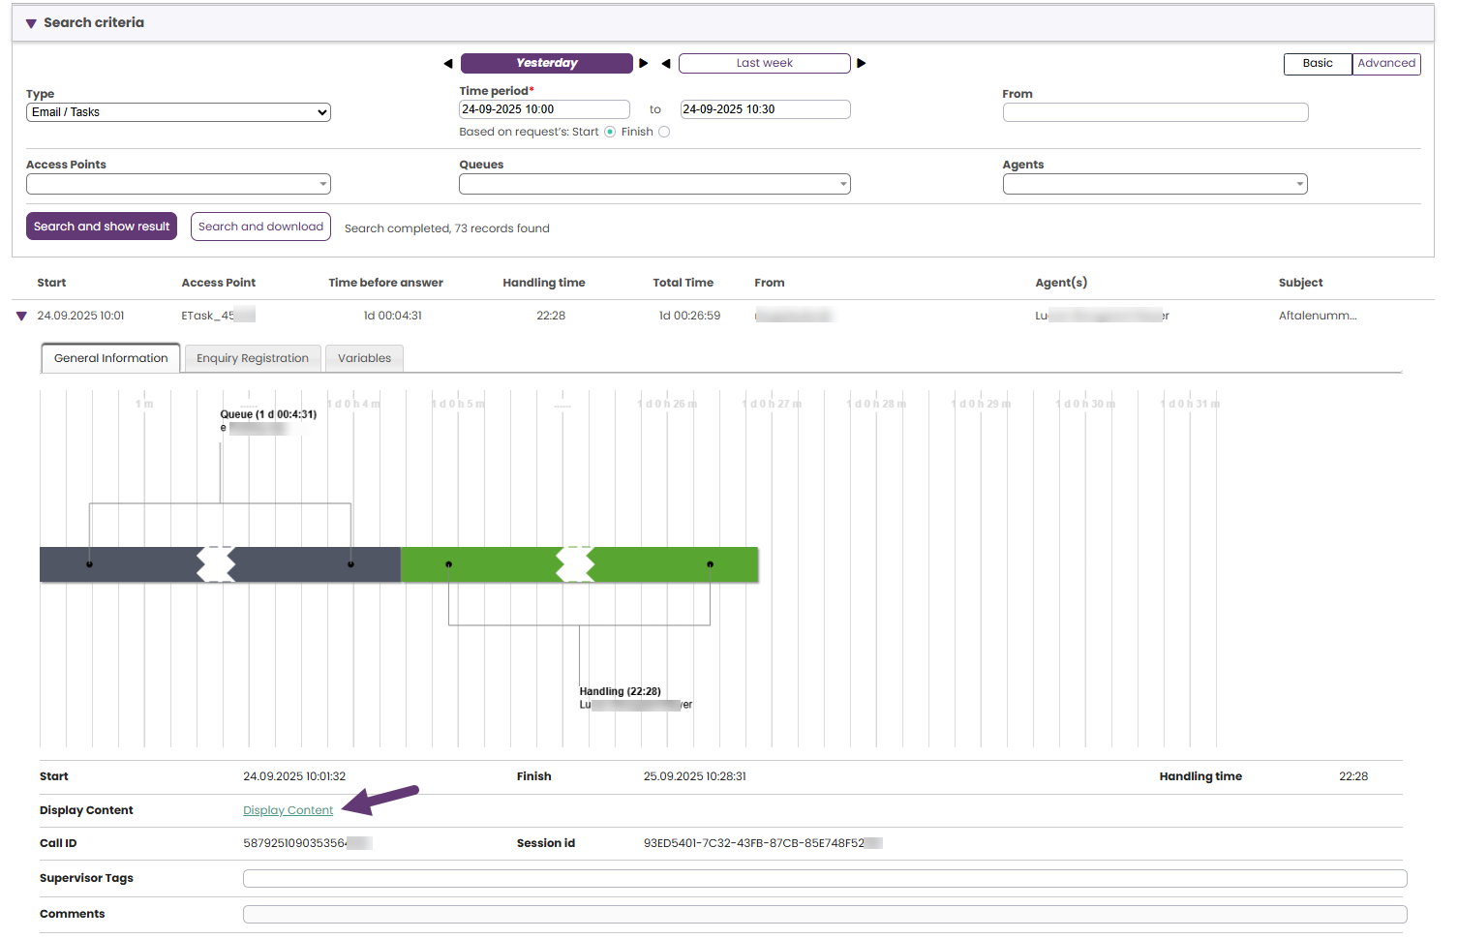1458x939 pixels.
Task: Collapse the Search criteria panel
Action: point(31,23)
